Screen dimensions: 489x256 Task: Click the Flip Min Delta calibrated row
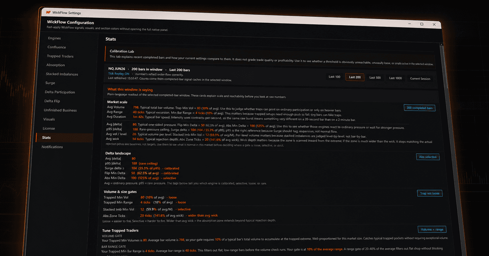(x=141, y=173)
